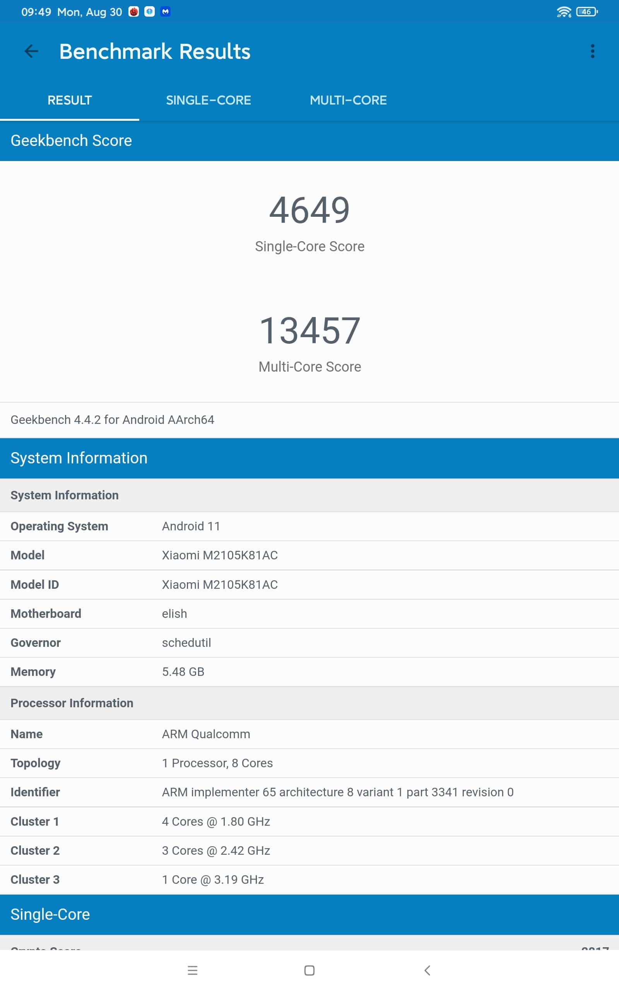The image size is (619, 991).
Task: Tap the Multi-Core Score label
Action: (x=309, y=367)
